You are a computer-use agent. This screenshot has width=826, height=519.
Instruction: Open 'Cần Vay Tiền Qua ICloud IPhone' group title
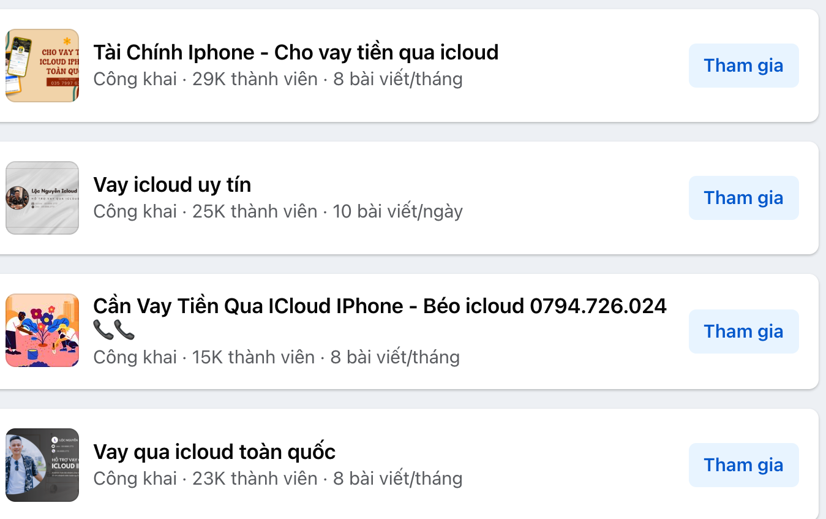(380, 306)
